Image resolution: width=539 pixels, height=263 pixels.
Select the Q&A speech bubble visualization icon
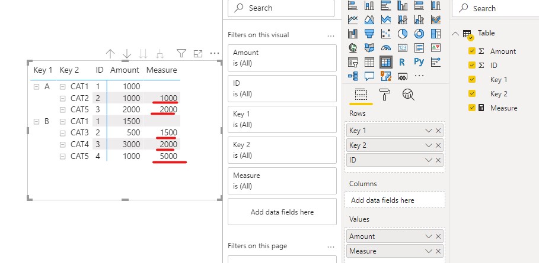coord(369,76)
